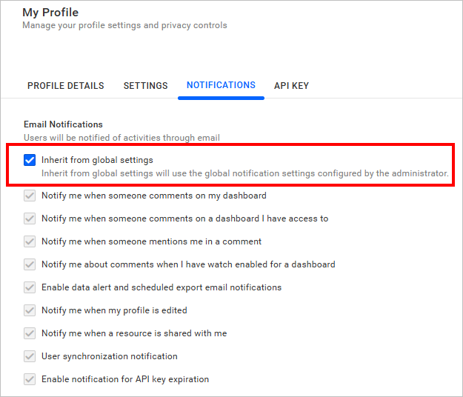Viewport: 463px width, 397px height.
Task: Toggle notify when someone comments on my dashboard
Action: tap(30, 196)
